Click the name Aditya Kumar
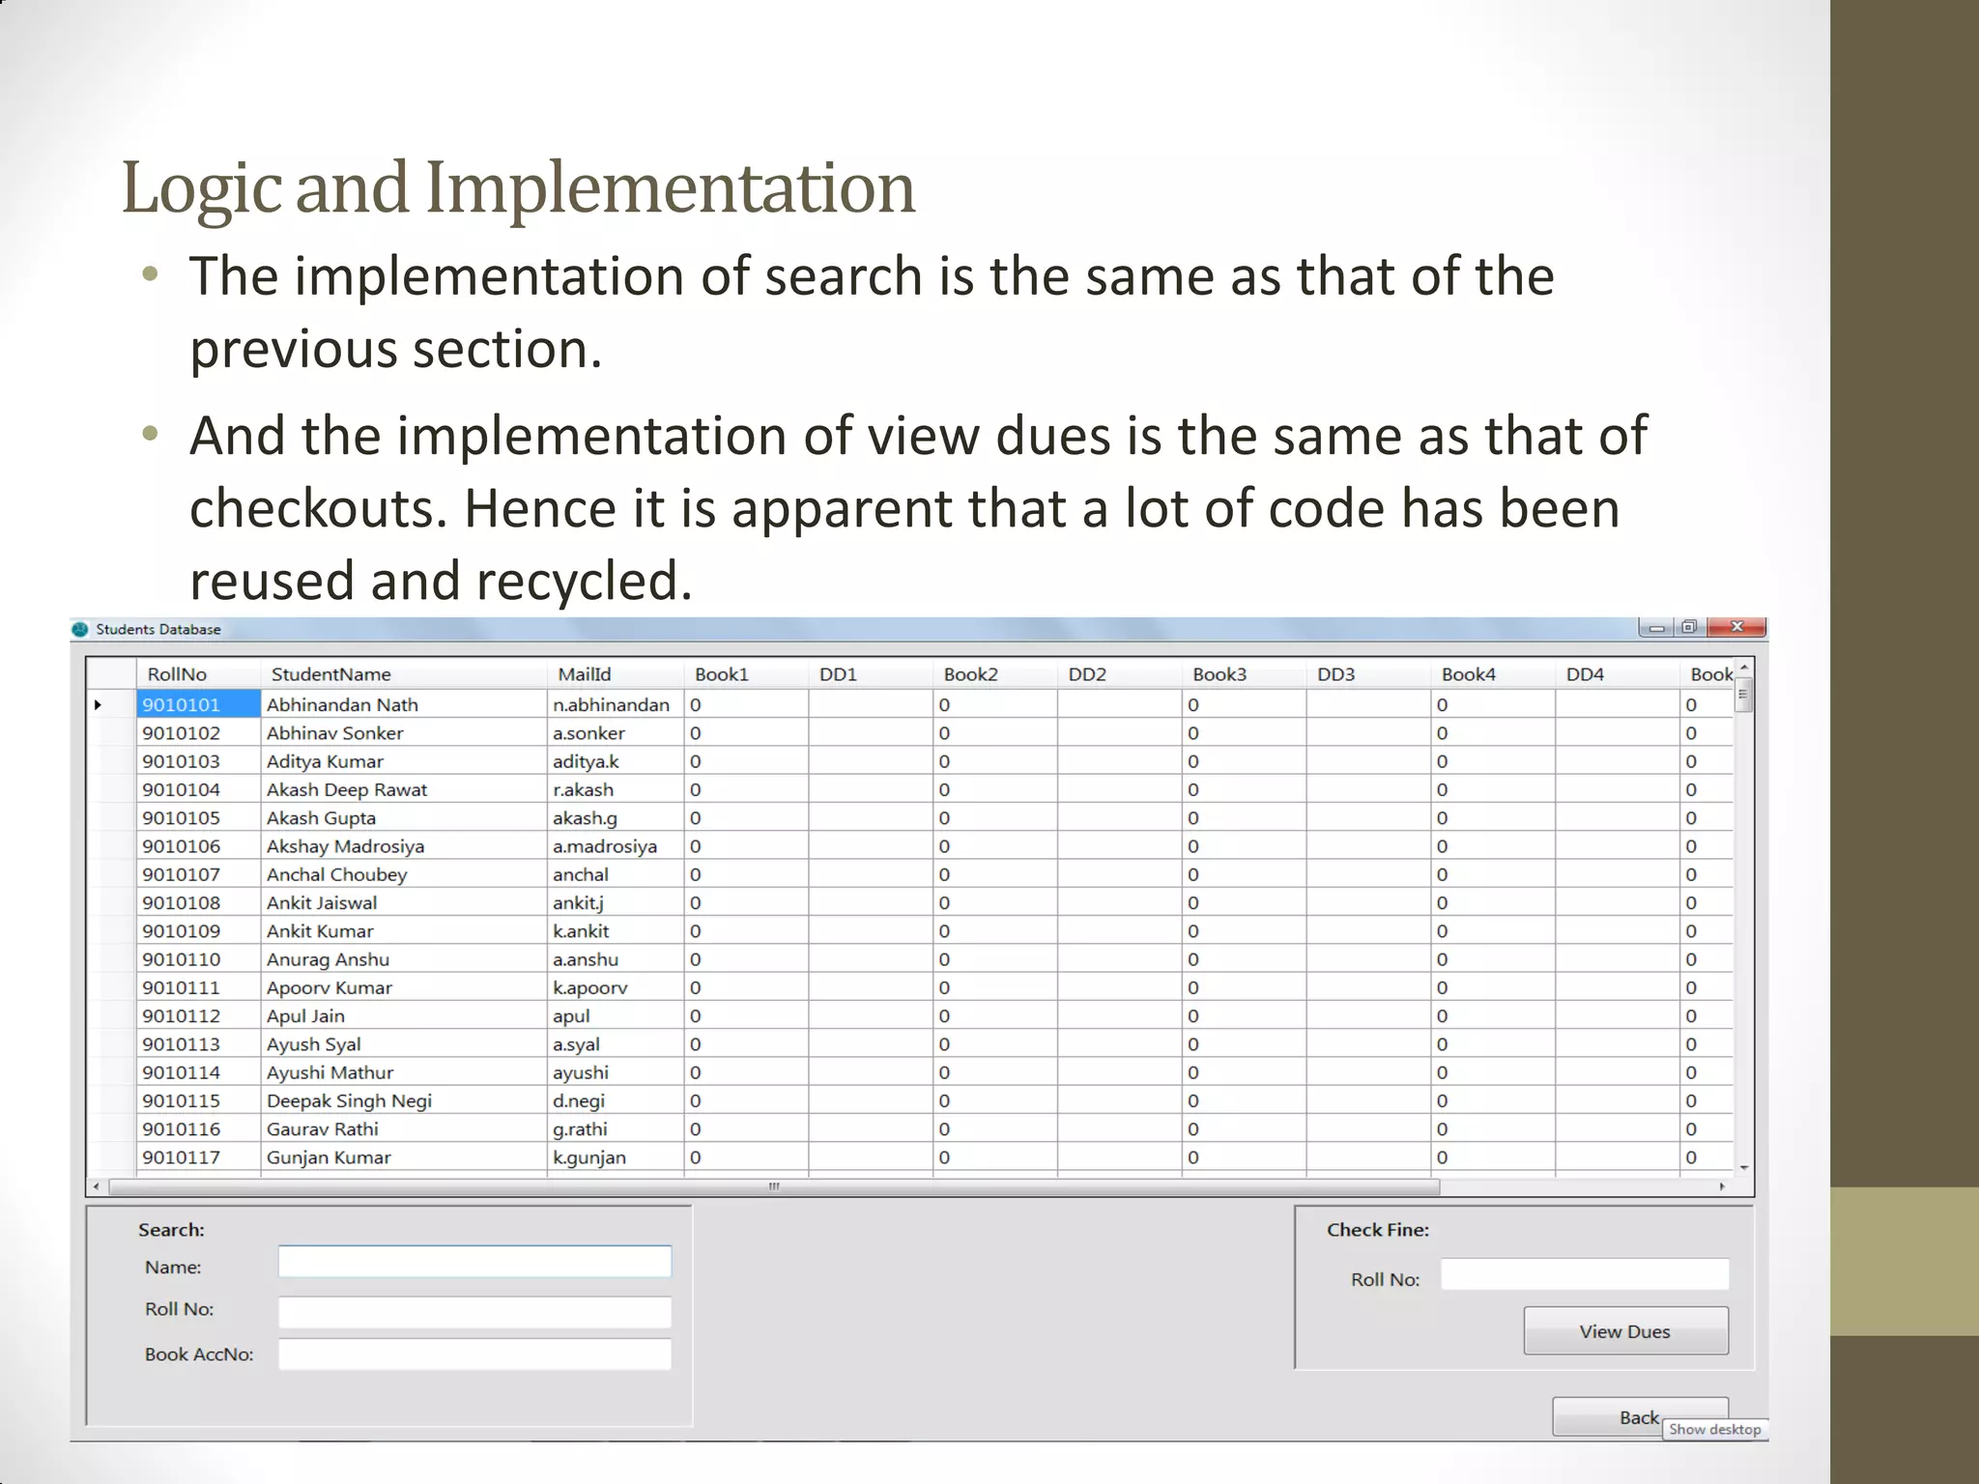 pyautogui.click(x=325, y=760)
